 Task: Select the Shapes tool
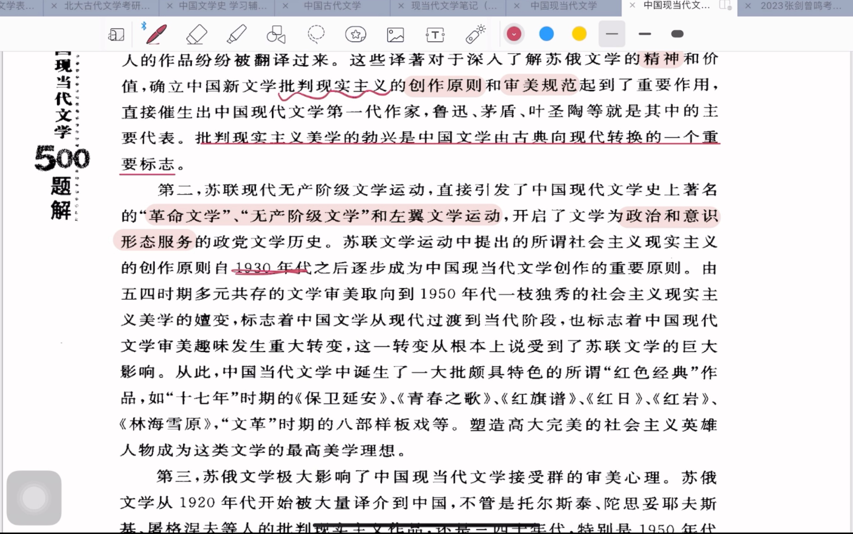coord(276,34)
